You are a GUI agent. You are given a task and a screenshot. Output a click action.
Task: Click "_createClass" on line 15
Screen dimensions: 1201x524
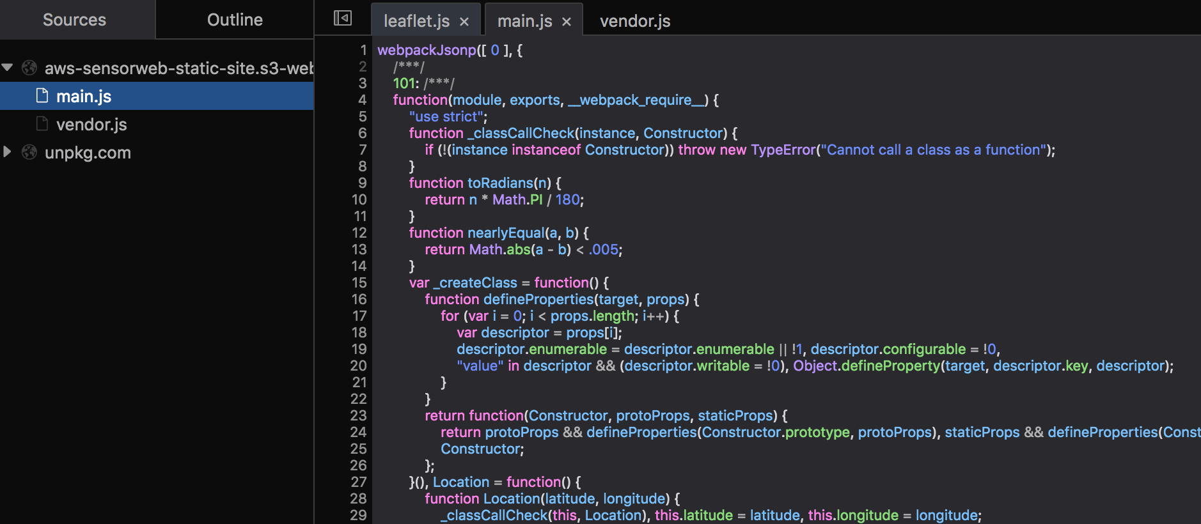pyautogui.click(x=475, y=282)
